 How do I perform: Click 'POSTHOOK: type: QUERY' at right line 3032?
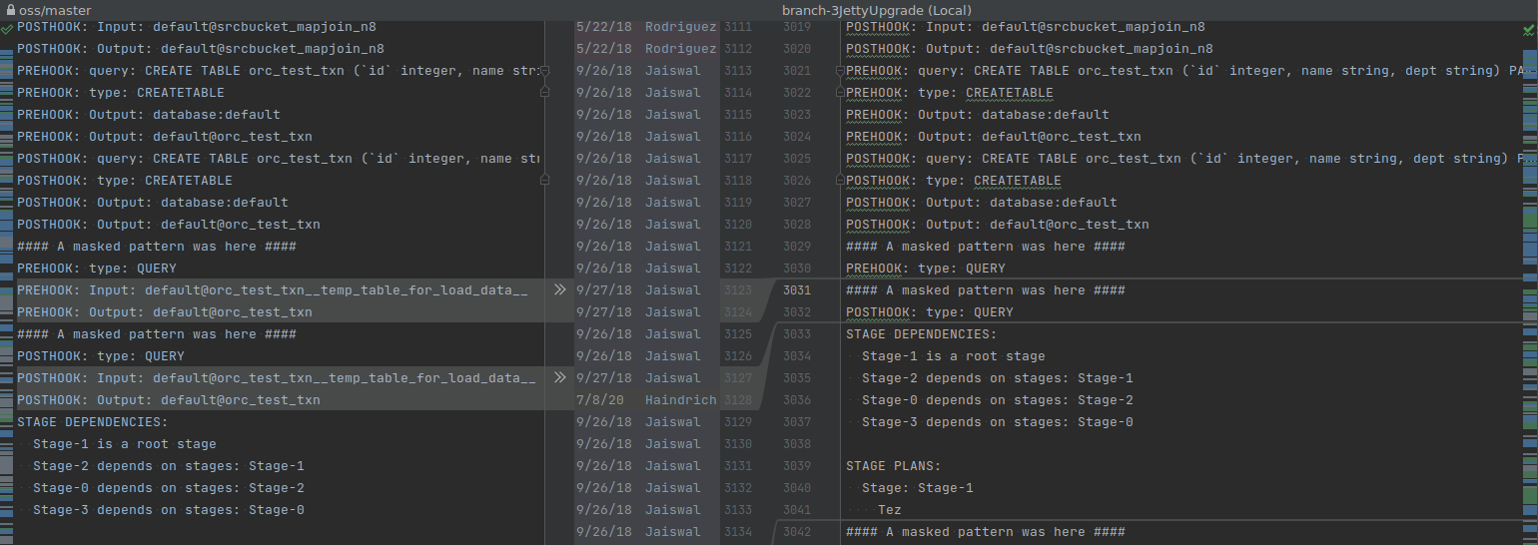click(x=930, y=312)
